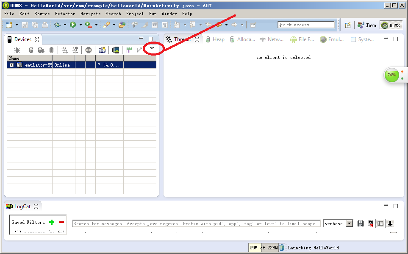Open the Navigate menu

coord(90,14)
